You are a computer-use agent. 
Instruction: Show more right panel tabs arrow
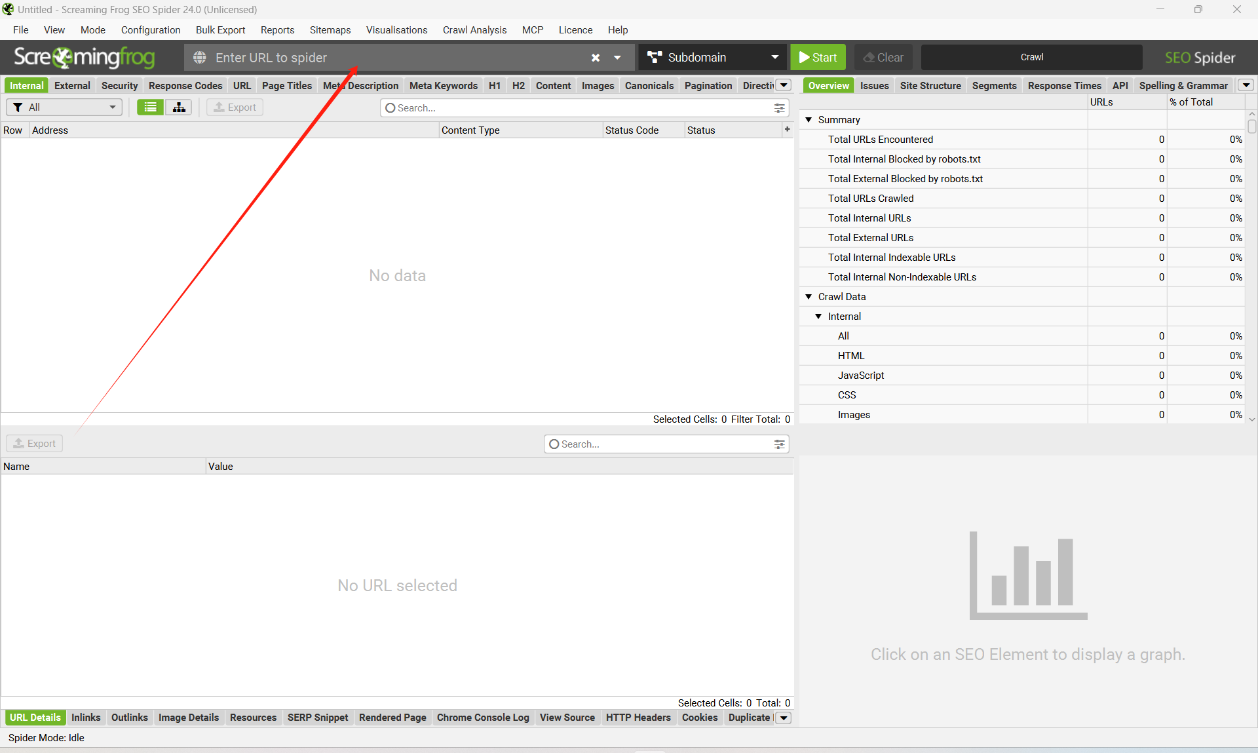1246,85
